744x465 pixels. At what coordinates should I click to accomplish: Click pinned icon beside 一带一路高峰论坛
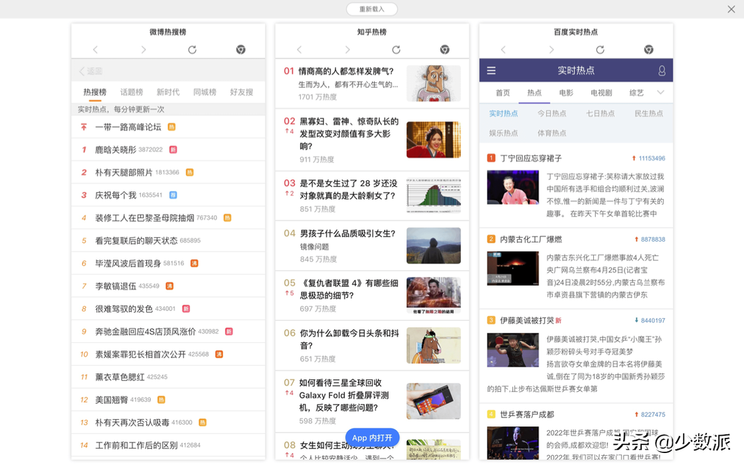tap(84, 127)
